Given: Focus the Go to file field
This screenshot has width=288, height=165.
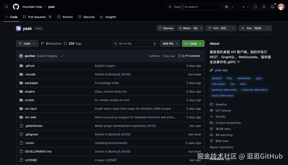Looking at the screenshot, I should (x=135, y=43).
